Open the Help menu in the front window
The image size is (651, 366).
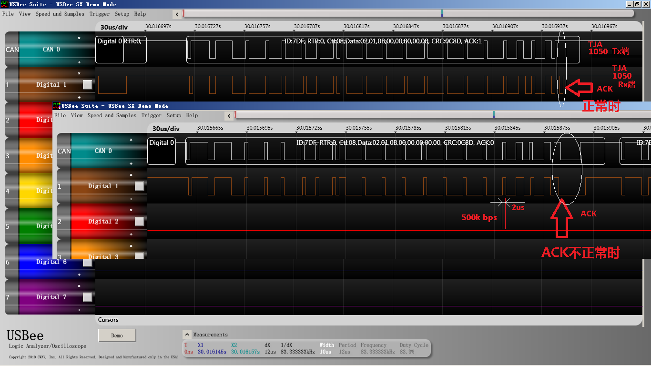[x=192, y=115]
